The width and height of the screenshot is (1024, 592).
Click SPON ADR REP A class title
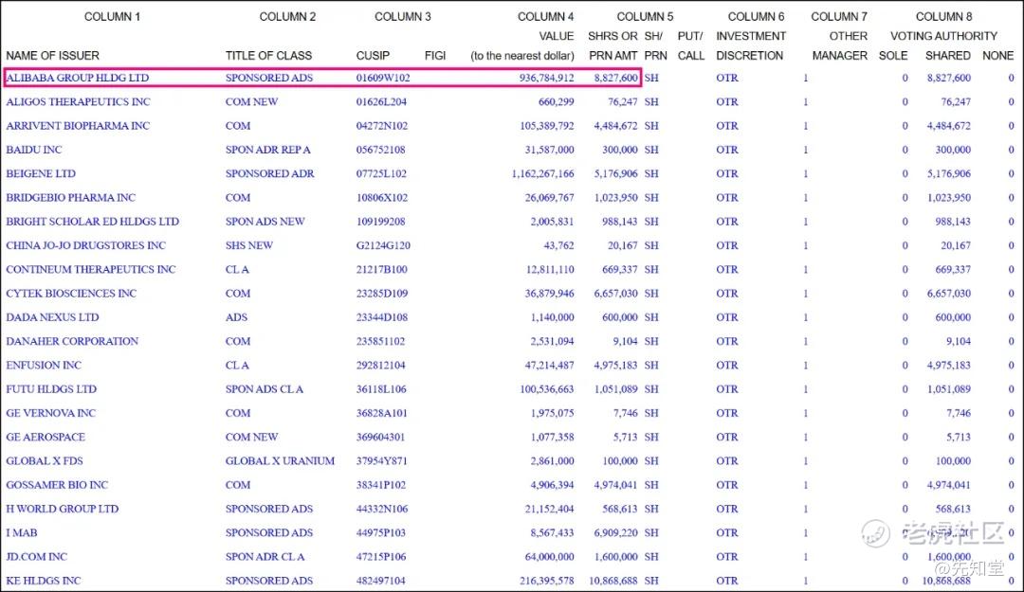(x=267, y=150)
